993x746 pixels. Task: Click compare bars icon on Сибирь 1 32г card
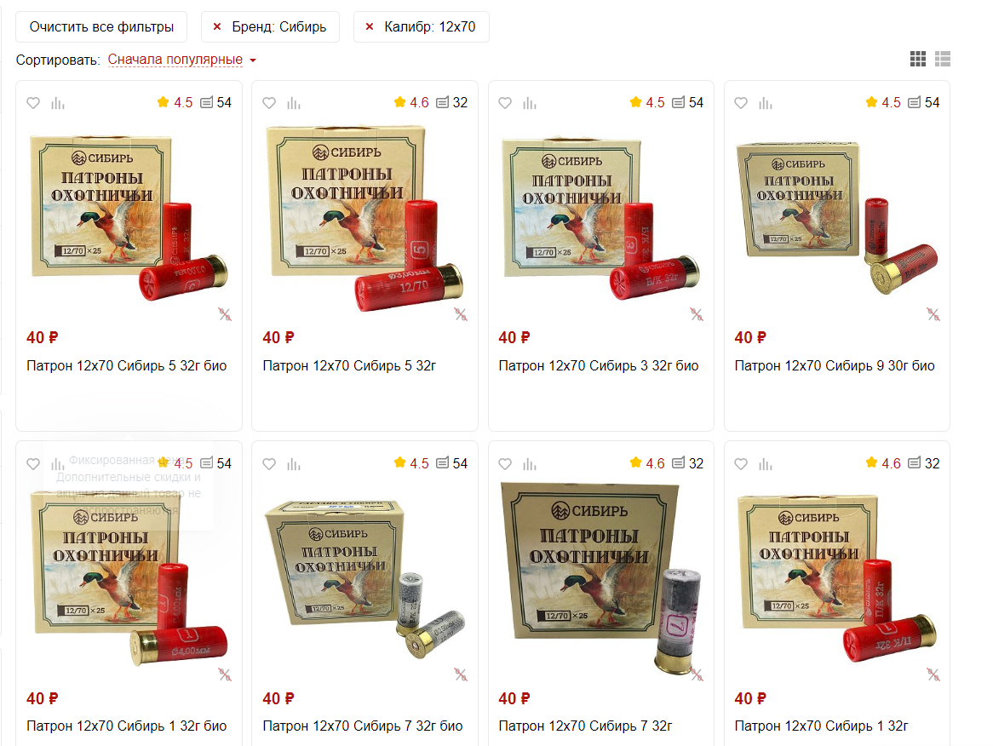click(x=766, y=464)
